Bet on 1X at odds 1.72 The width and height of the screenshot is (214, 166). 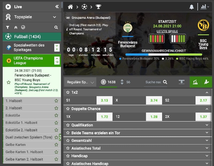click(105, 117)
